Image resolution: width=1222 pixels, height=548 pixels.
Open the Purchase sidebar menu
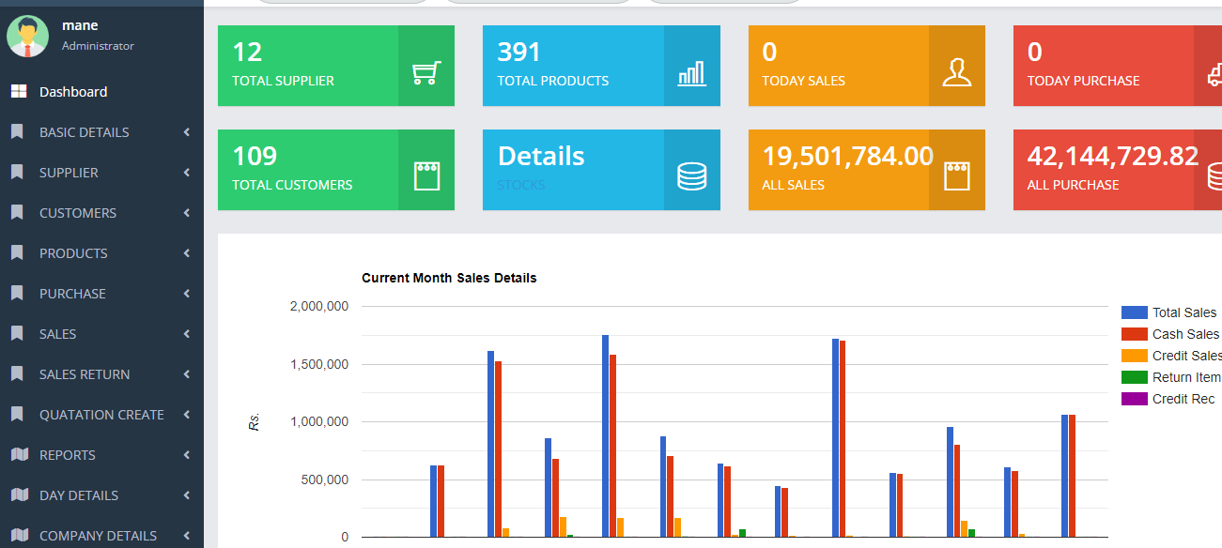click(x=72, y=294)
